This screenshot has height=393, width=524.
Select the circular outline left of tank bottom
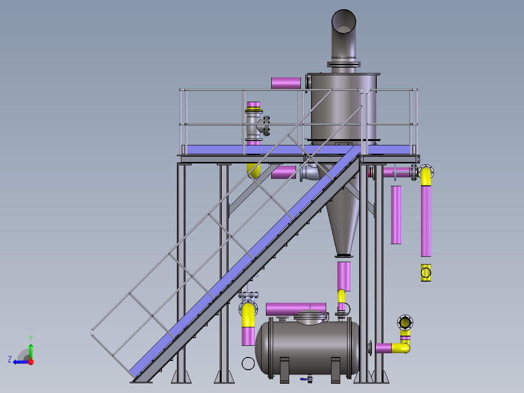248,363
